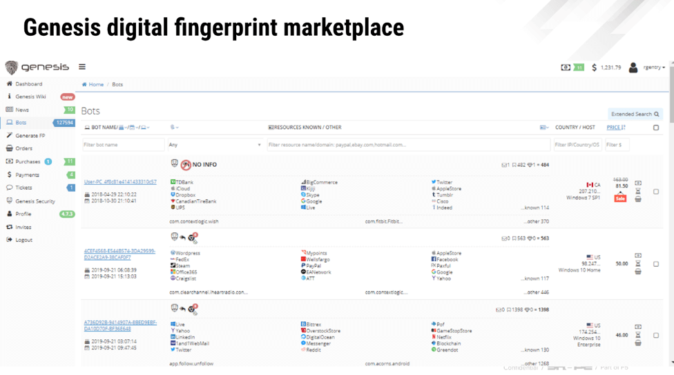Click the Home icon in the breadcrumb

(x=85, y=85)
